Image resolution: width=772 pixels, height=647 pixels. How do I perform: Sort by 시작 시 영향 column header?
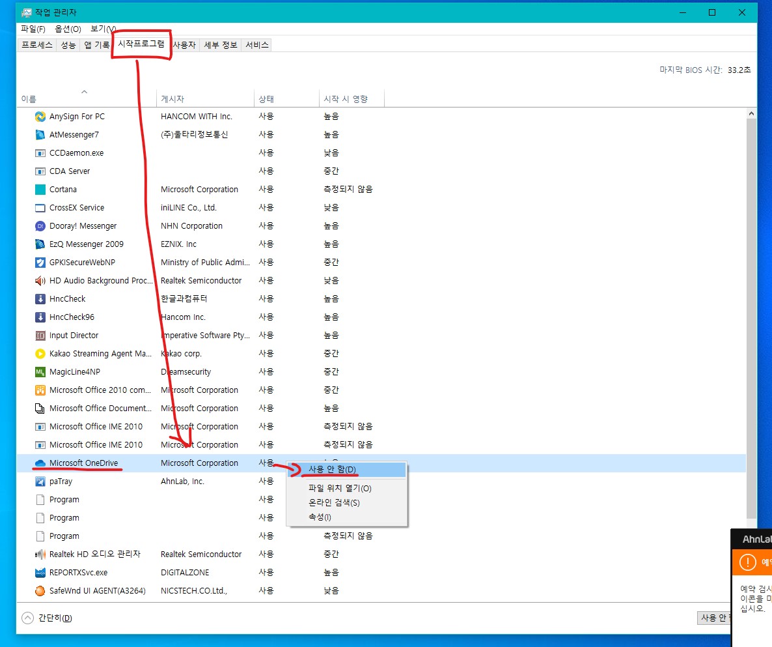click(352, 98)
